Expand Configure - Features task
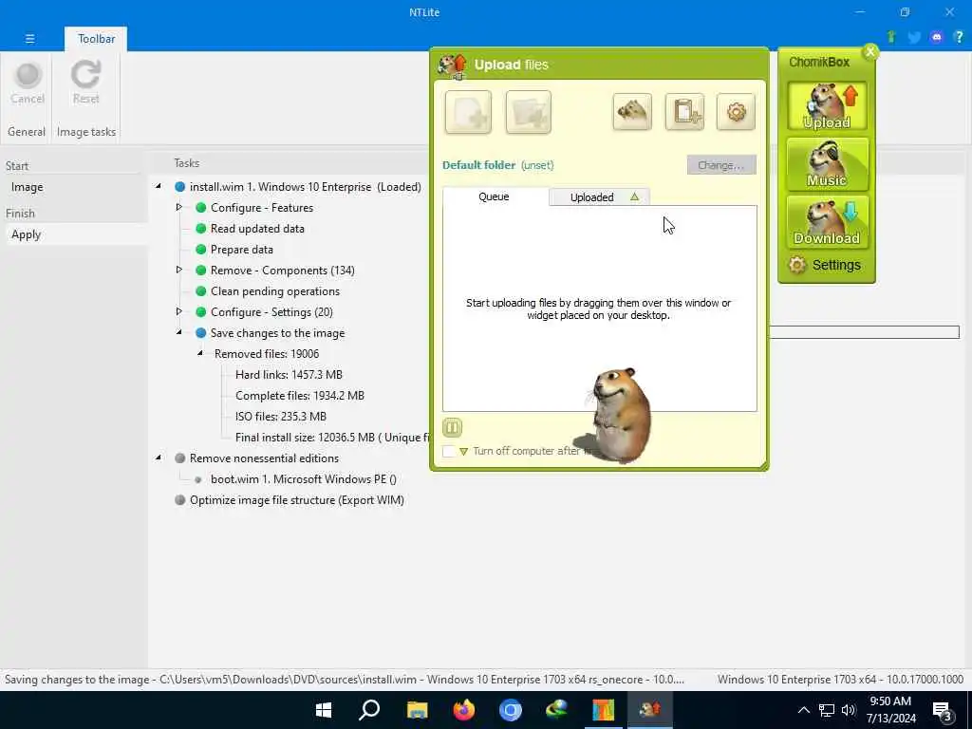Viewport: 972px width, 729px height. pyautogui.click(x=179, y=207)
